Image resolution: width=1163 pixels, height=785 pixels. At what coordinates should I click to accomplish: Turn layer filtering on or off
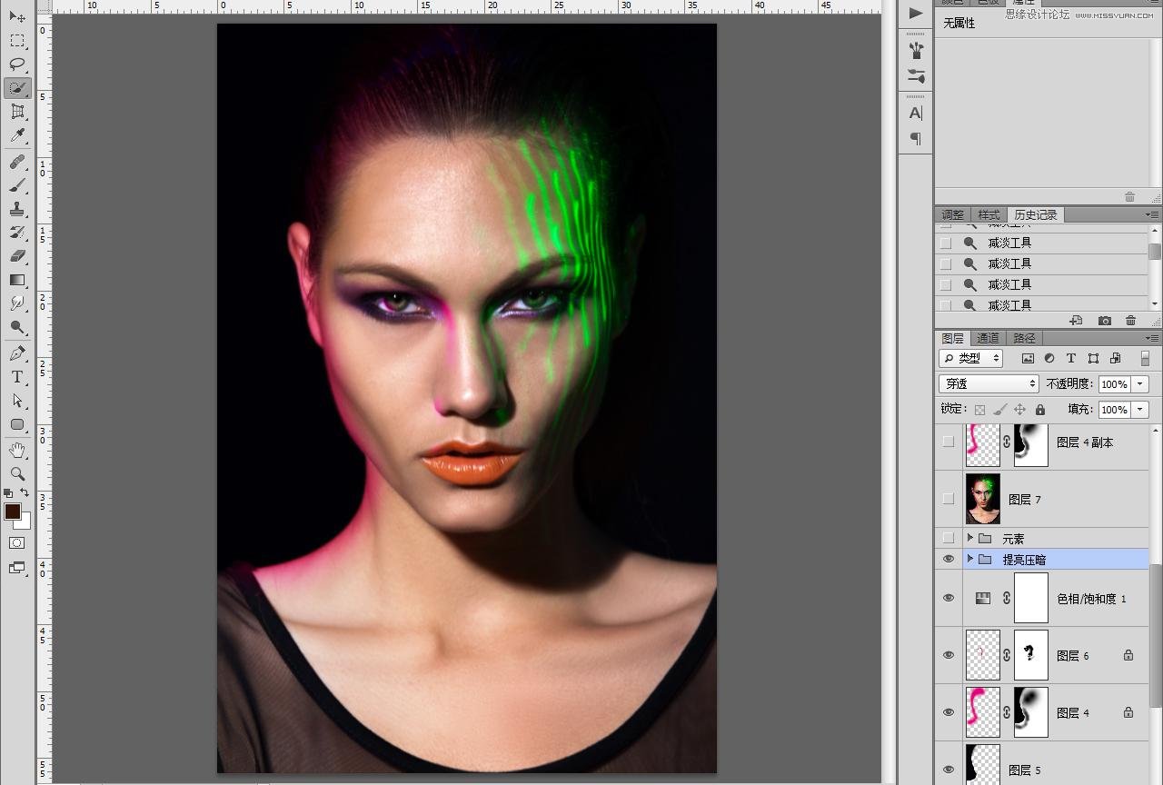tap(1145, 358)
